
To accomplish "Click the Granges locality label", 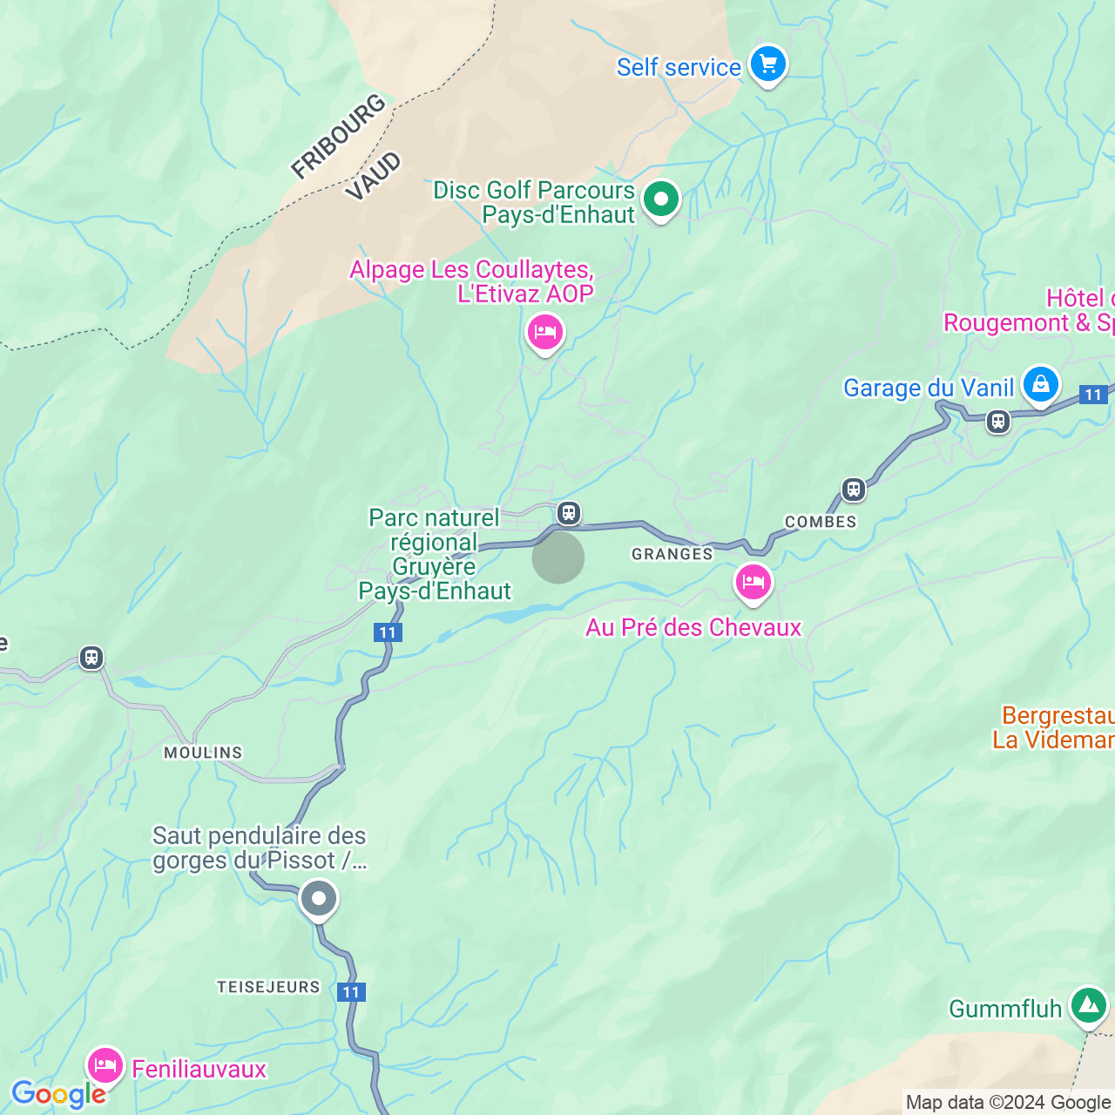I will click(x=672, y=554).
